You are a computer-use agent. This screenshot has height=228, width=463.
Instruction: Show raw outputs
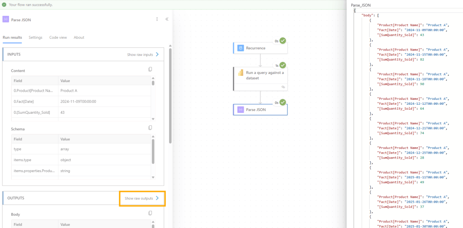[142, 198]
